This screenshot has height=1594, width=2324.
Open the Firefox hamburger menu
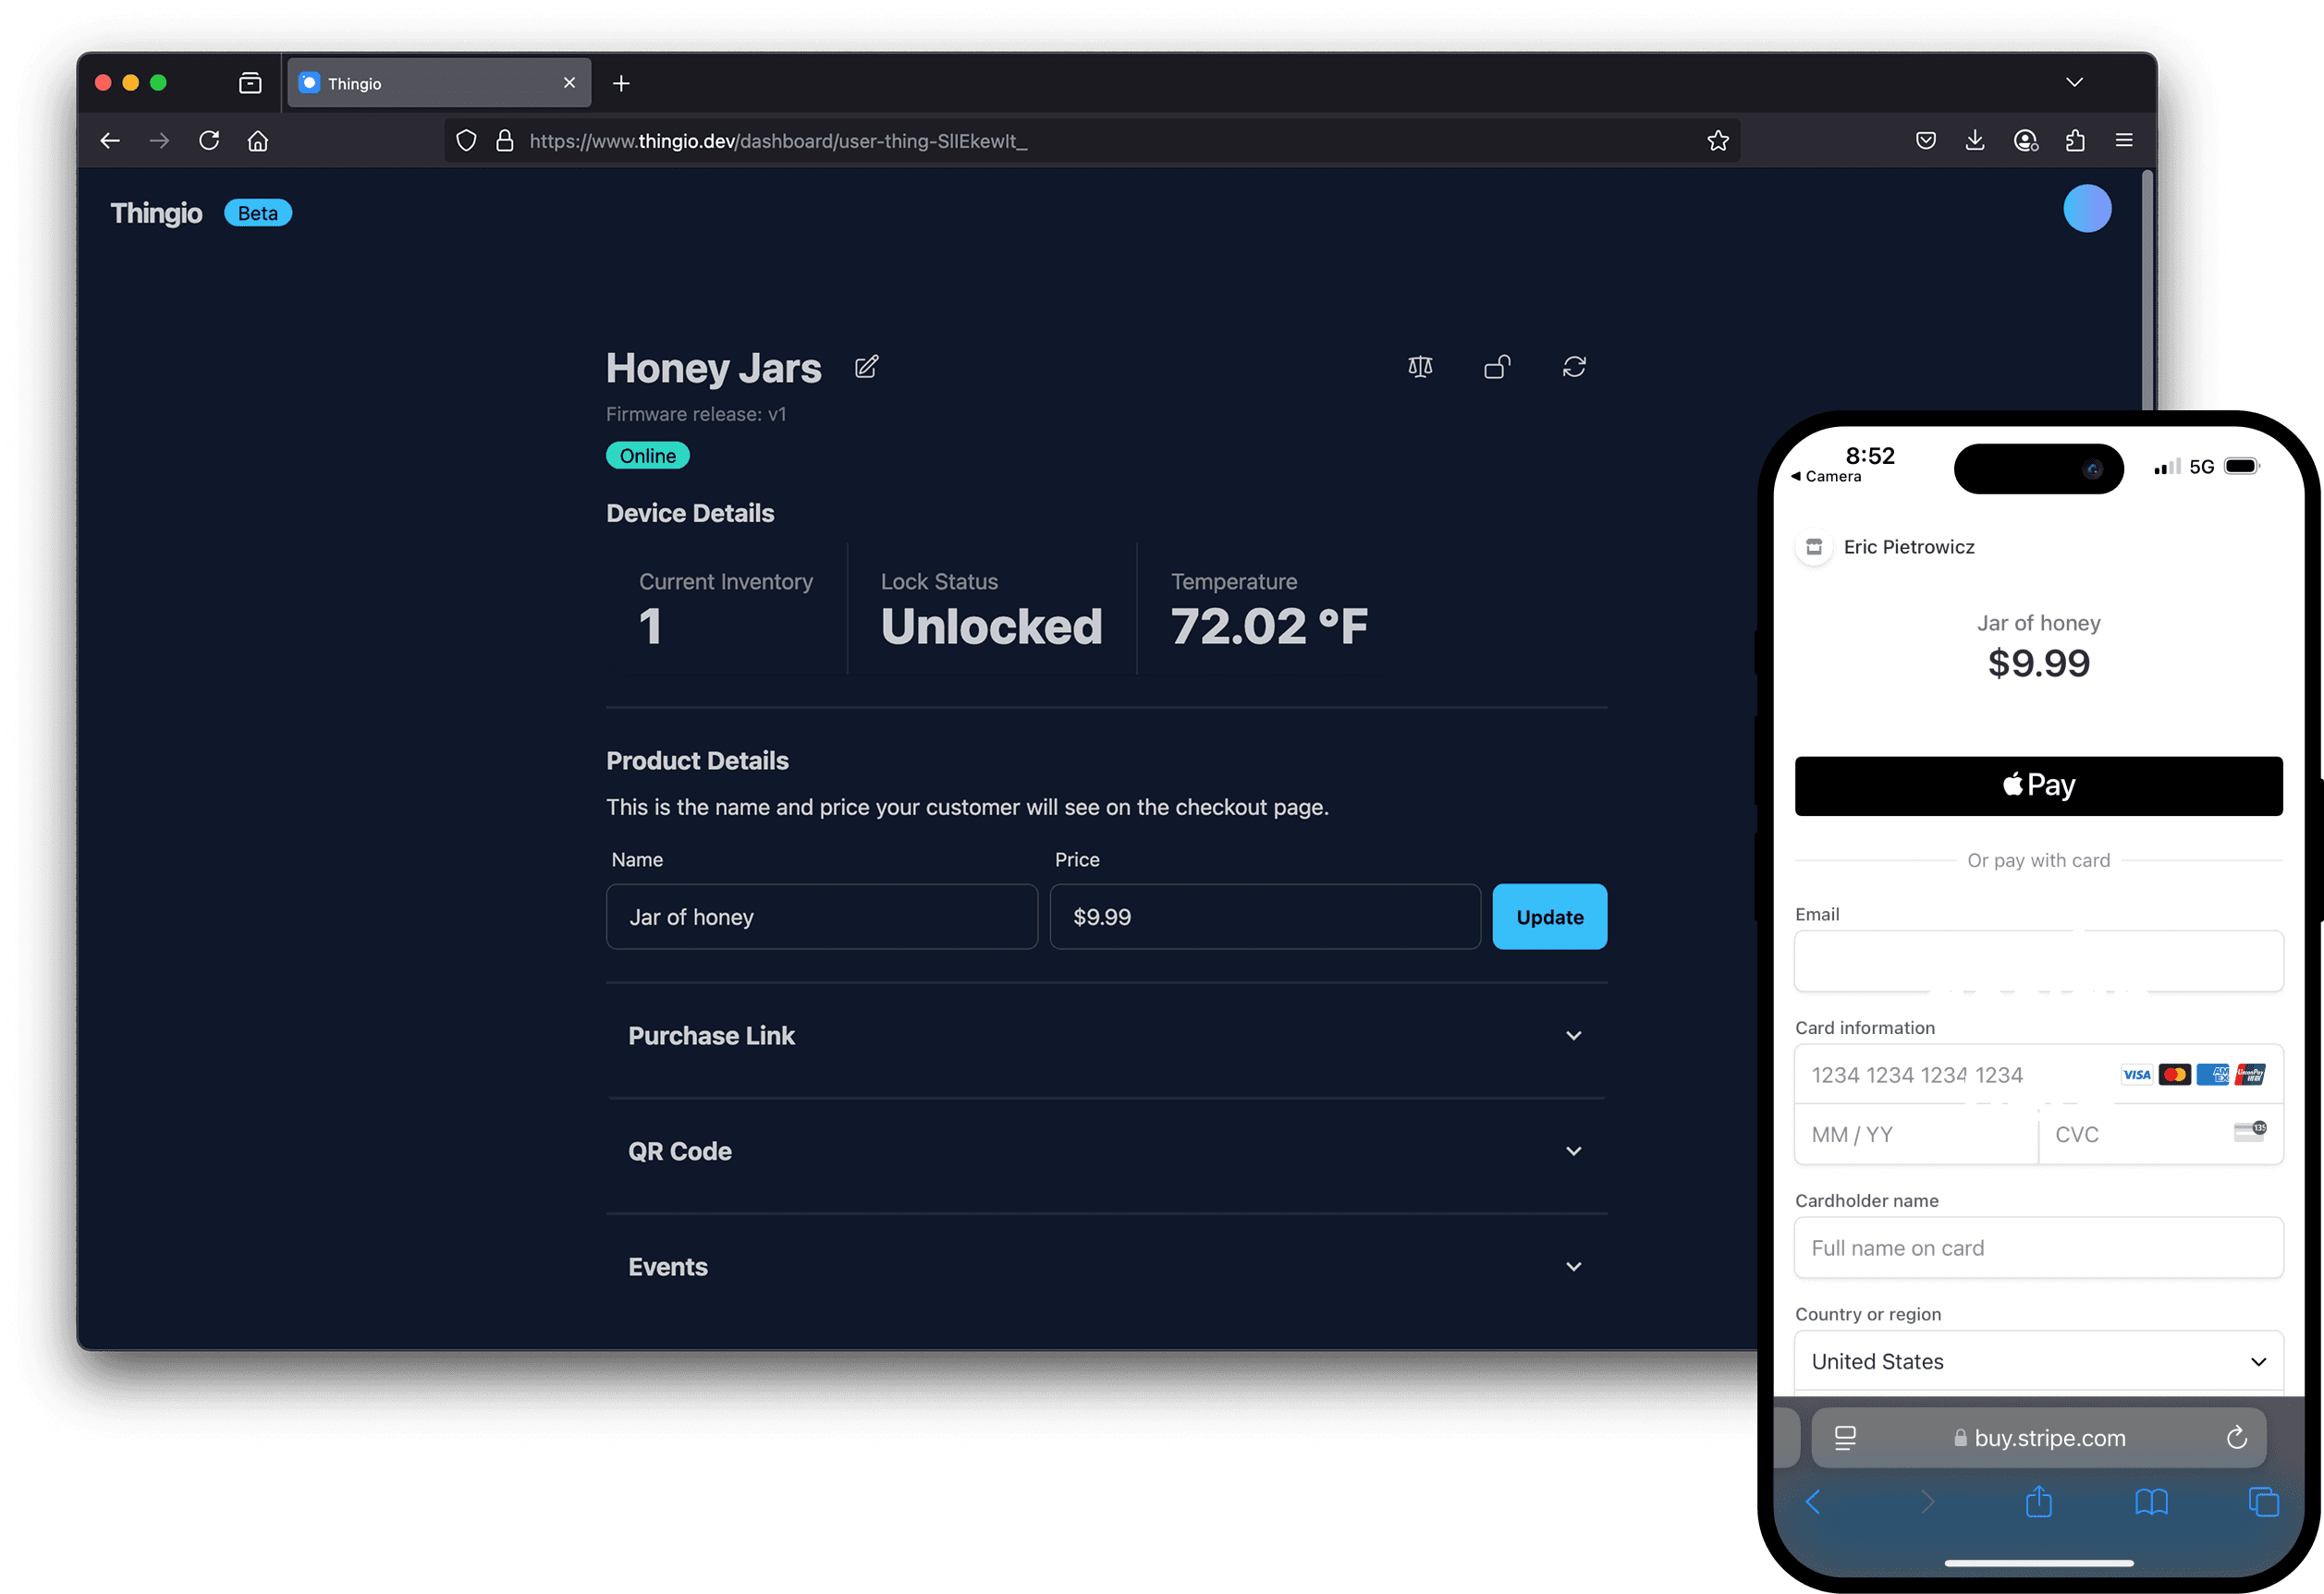pyautogui.click(x=2124, y=140)
